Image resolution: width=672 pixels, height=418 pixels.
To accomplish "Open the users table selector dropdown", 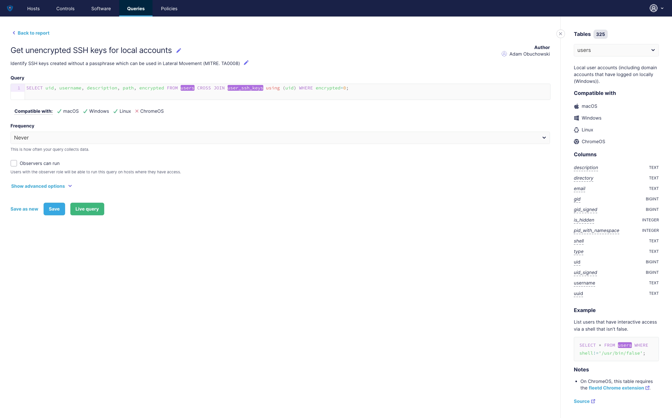I will (x=616, y=50).
